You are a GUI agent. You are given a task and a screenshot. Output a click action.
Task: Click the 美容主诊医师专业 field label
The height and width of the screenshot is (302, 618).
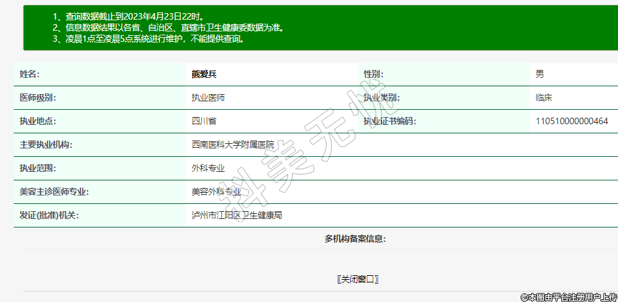tap(54, 192)
